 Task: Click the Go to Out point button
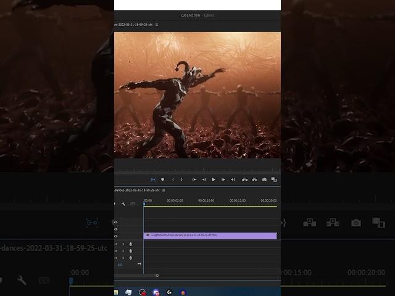(233, 179)
